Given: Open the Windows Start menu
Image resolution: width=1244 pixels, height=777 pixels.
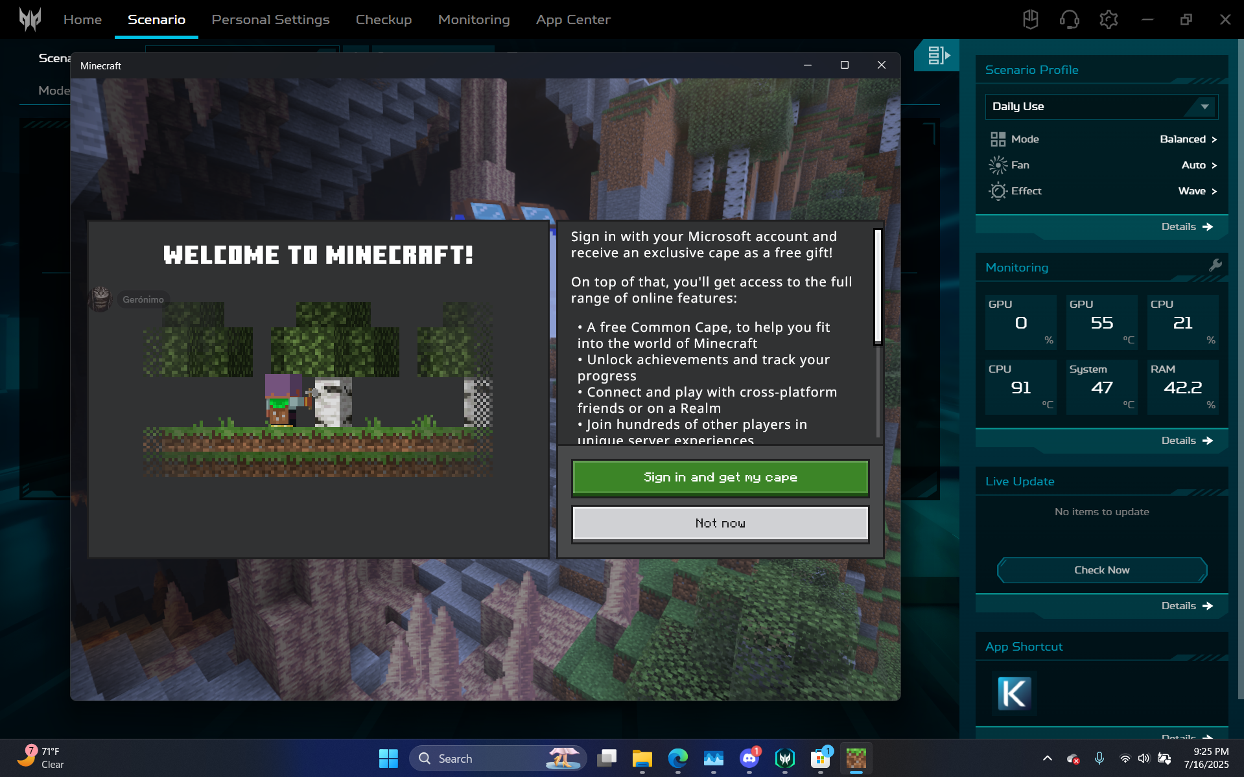Looking at the screenshot, I should [388, 758].
